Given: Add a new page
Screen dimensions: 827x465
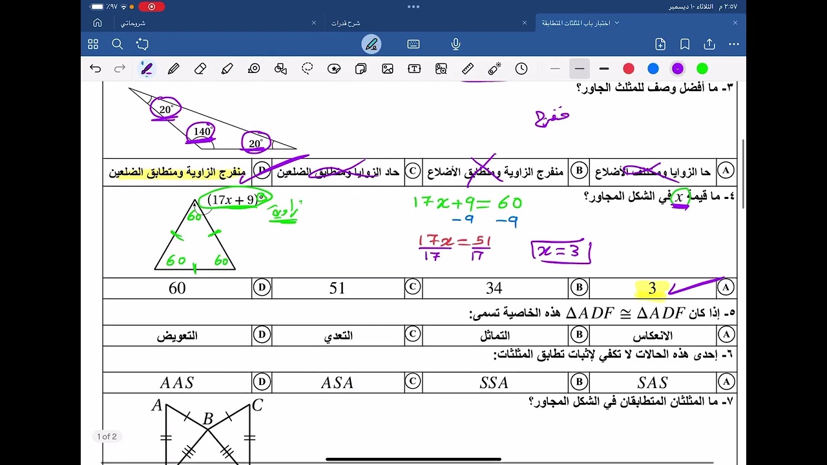Looking at the screenshot, I should coord(660,44).
